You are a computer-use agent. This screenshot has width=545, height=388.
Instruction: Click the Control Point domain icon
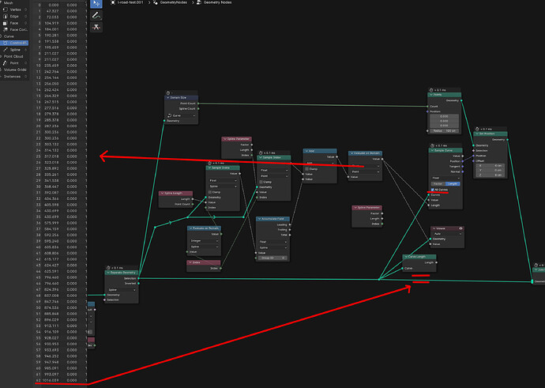pyautogui.click(x=6, y=43)
